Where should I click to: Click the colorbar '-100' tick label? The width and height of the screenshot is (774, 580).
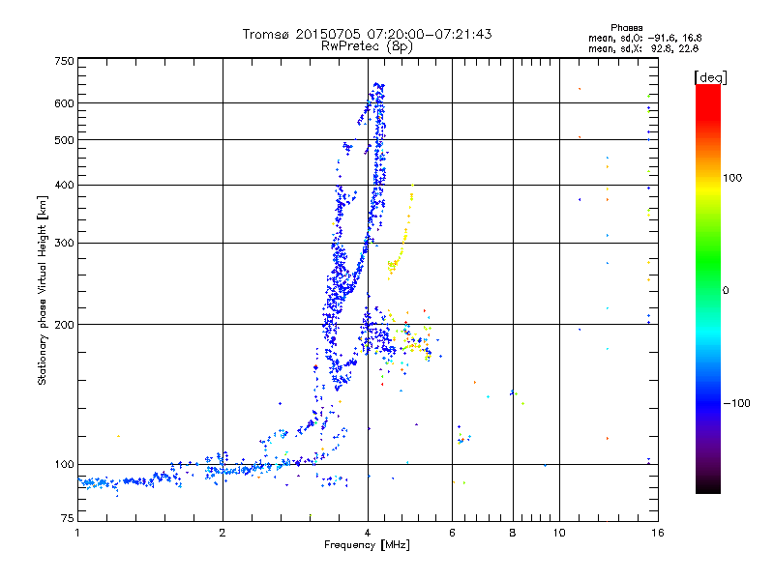point(736,403)
